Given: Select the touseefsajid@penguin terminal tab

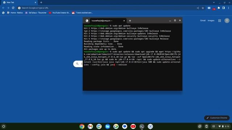Looking at the screenshot, I should click(108, 21).
